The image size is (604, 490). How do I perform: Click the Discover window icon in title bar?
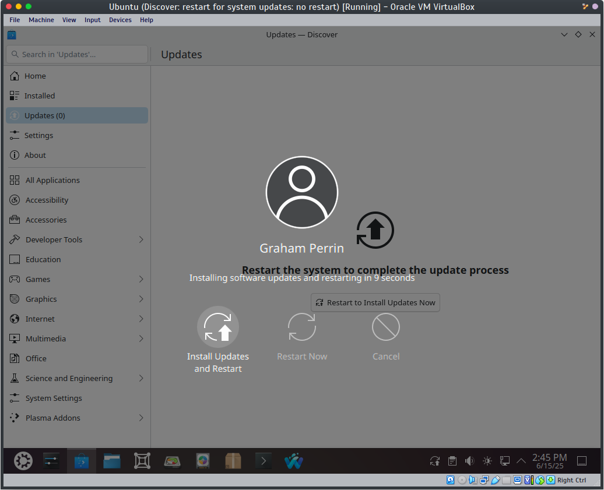click(12, 35)
